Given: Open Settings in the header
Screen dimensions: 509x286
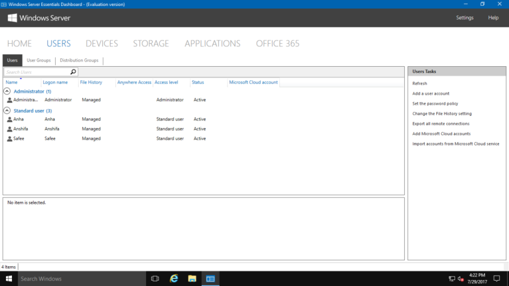Looking at the screenshot, I should 465,17.
